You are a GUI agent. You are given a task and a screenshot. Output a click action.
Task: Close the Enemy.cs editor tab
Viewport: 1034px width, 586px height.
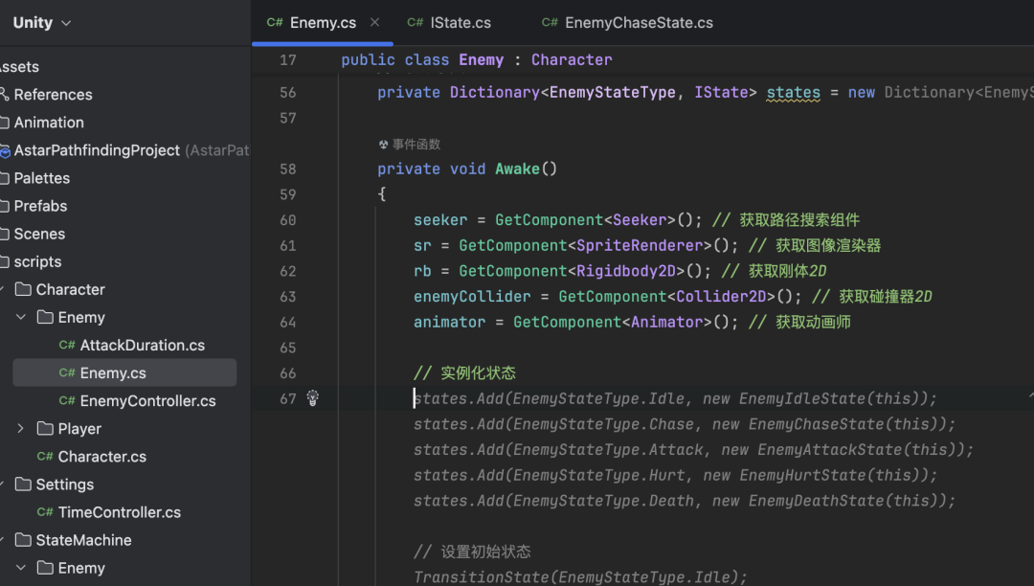[x=374, y=22]
